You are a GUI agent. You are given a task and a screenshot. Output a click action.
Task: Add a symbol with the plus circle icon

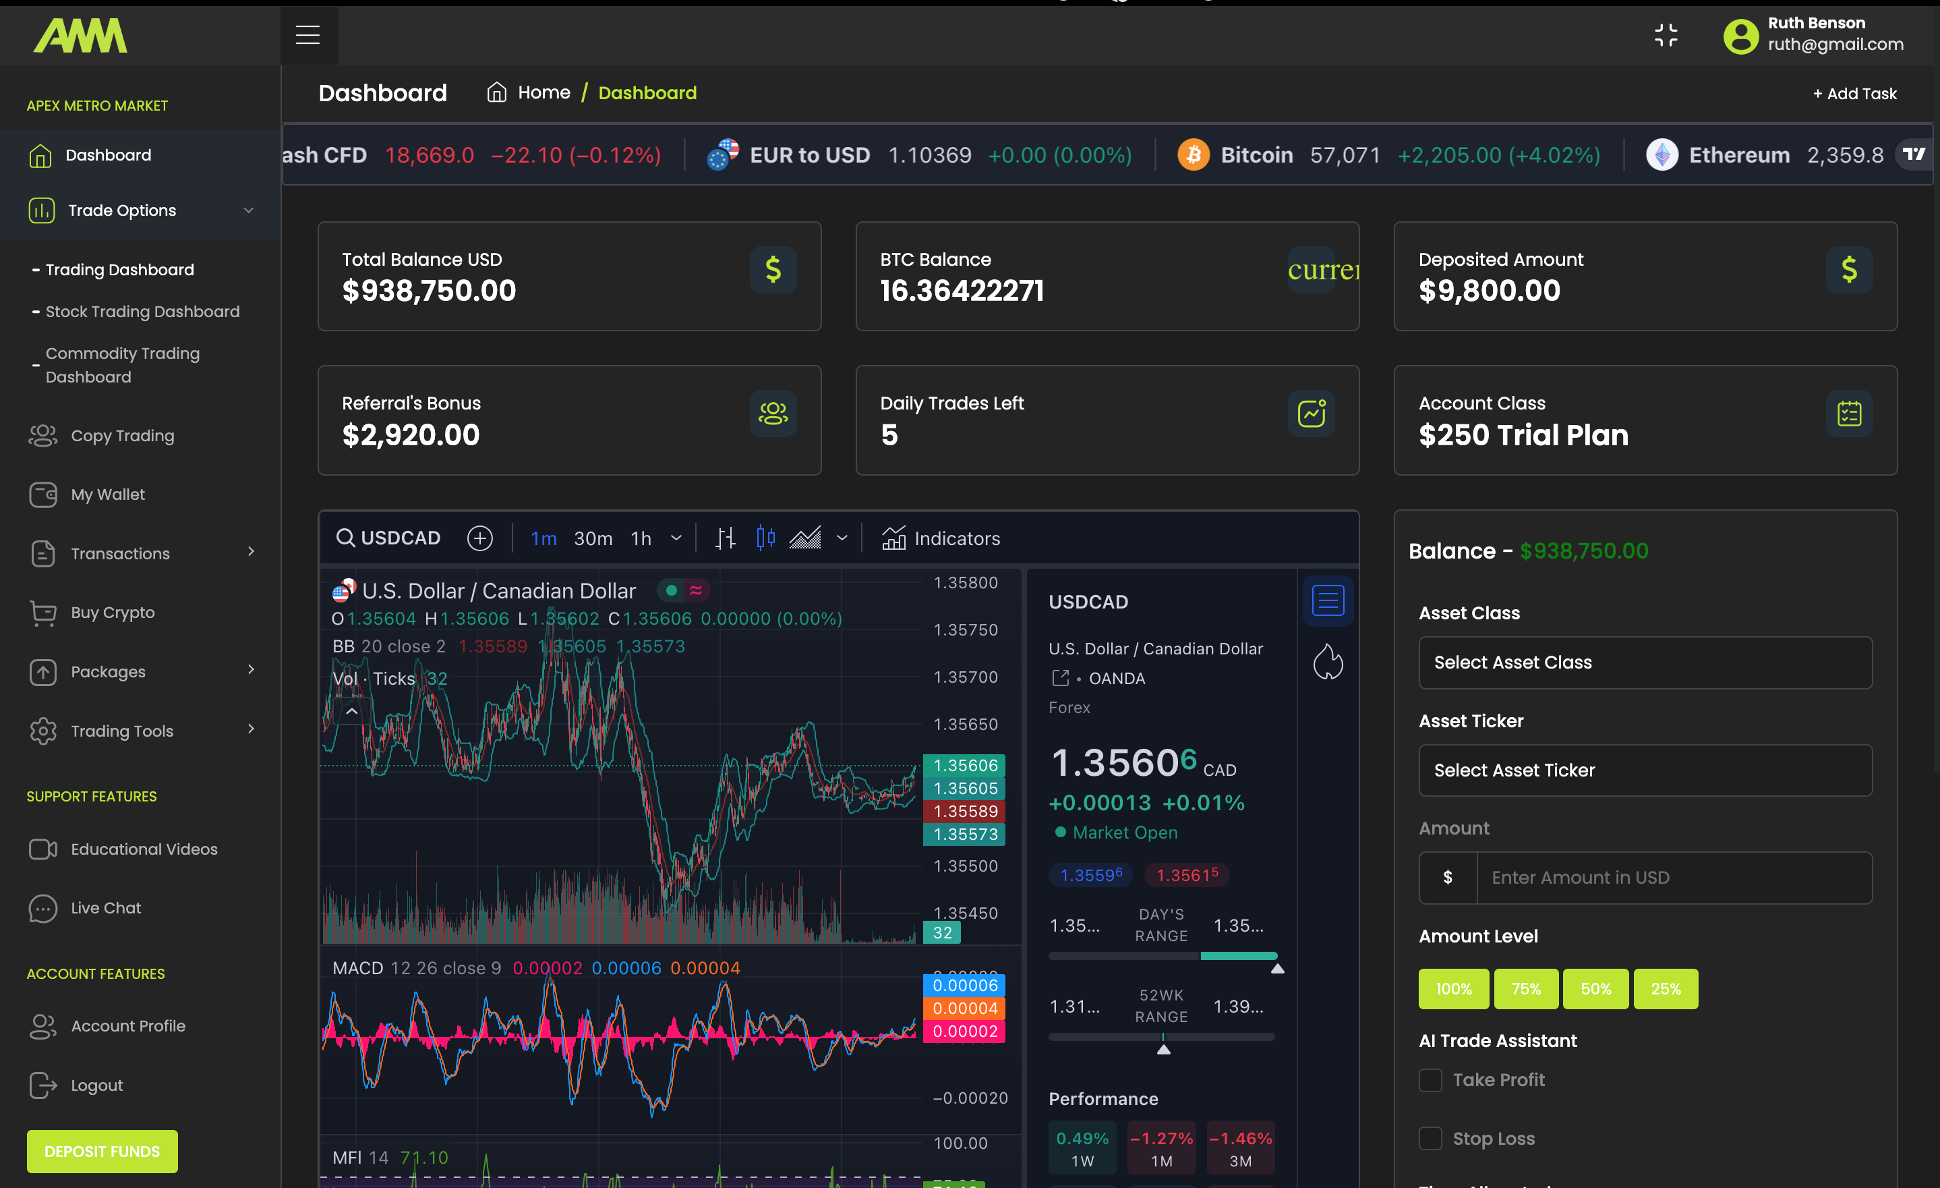click(479, 538)
